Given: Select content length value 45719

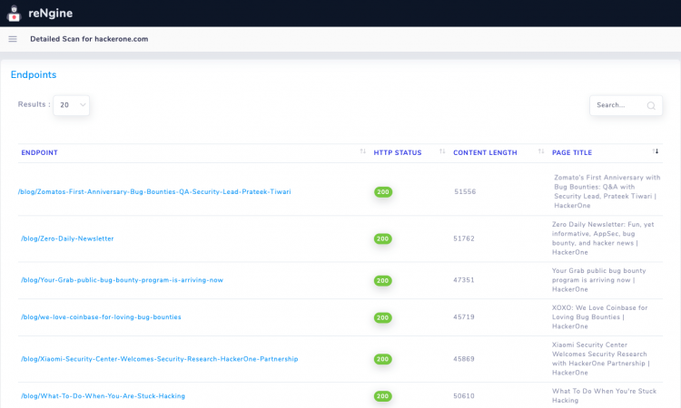Looking at the screenshot, I should 464,317.
